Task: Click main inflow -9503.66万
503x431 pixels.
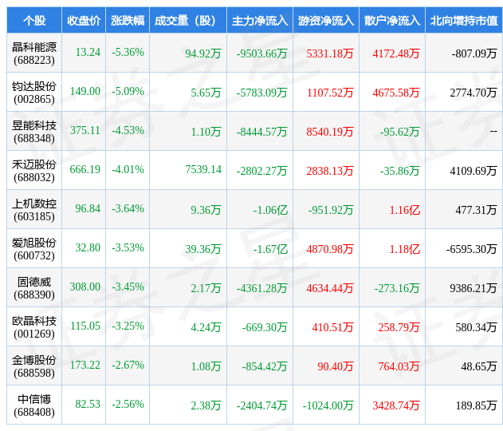Action: (x=261, y=53)
